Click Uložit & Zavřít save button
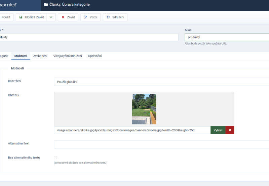Viewport: 269px width, 186px height. coord(31,17)
